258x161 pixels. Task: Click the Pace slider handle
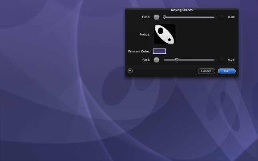point(177,60)
